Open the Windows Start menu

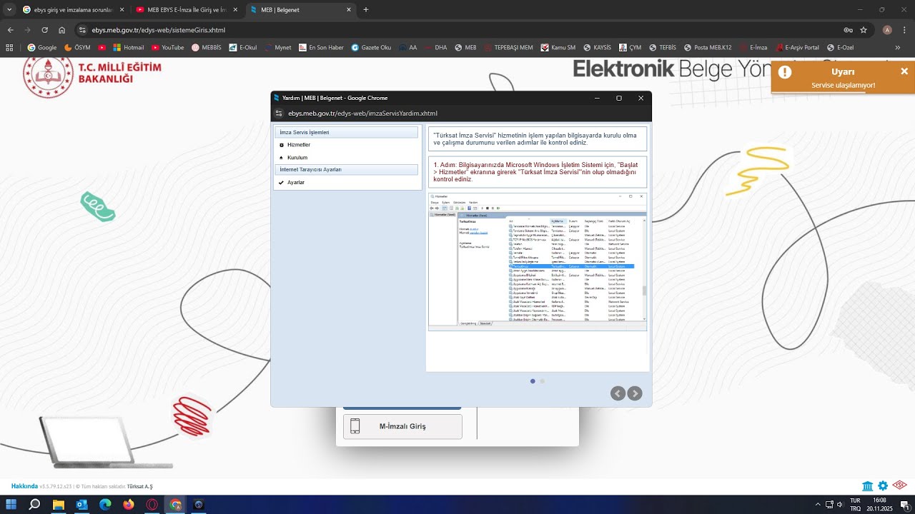[x=11, y=505]
